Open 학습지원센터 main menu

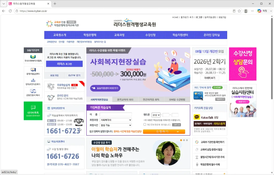[180, 35]
